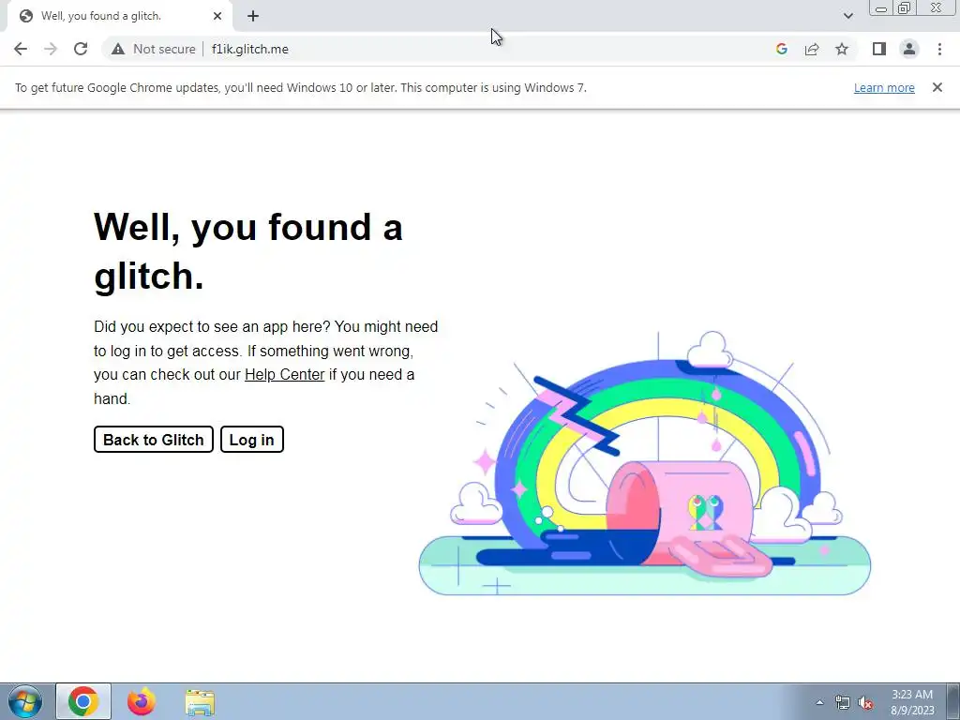The width and height of the screenshot is (960, 720).
Task: Launch Firefox from the taskbar
Action: click(x=142, y=701)
